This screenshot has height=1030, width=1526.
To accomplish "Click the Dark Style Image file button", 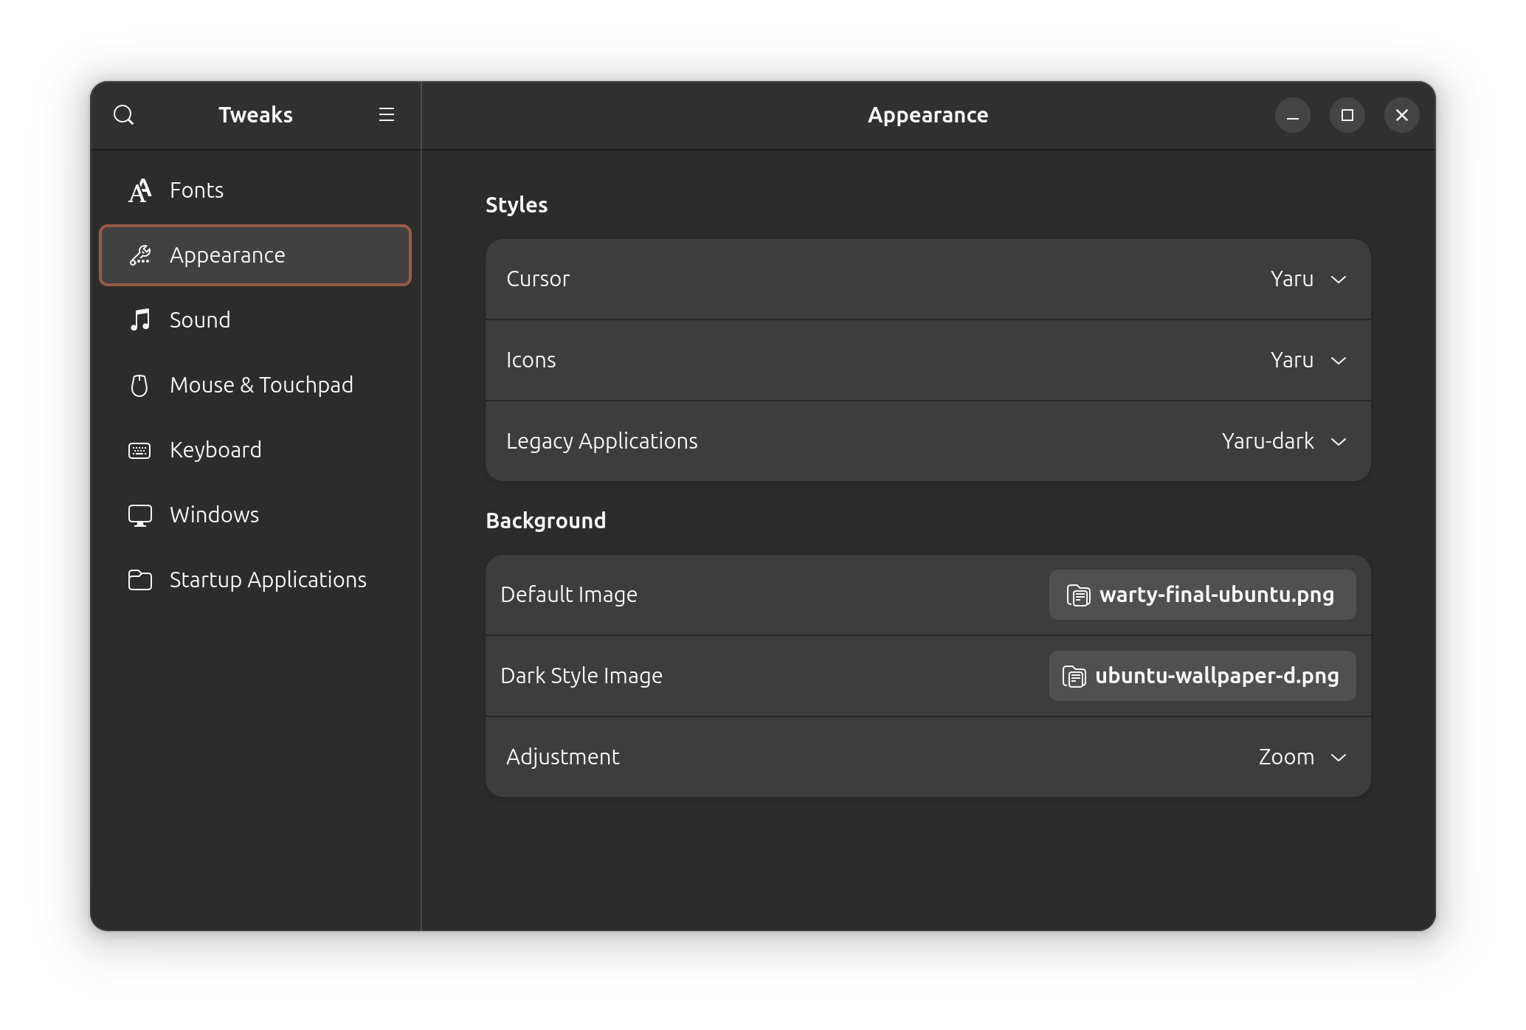I will (x=1202, y=676).
